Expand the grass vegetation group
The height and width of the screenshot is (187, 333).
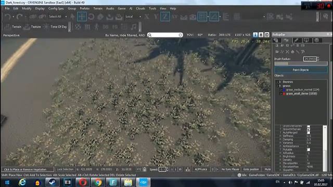click(280, 86)
